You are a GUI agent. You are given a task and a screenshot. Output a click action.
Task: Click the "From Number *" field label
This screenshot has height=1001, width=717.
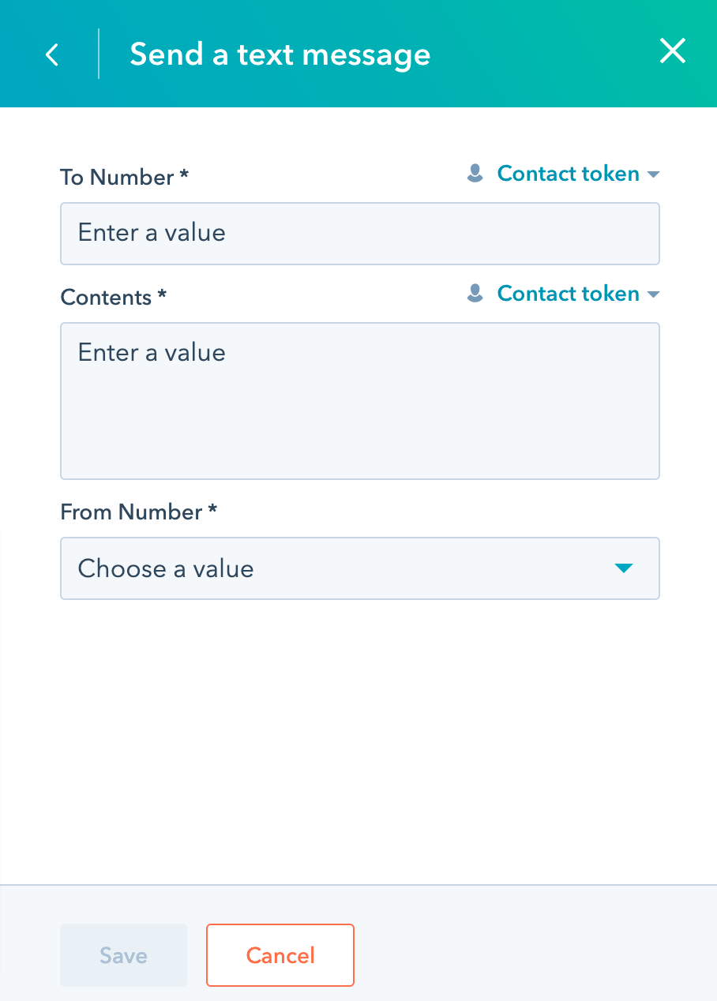(139, 512)
